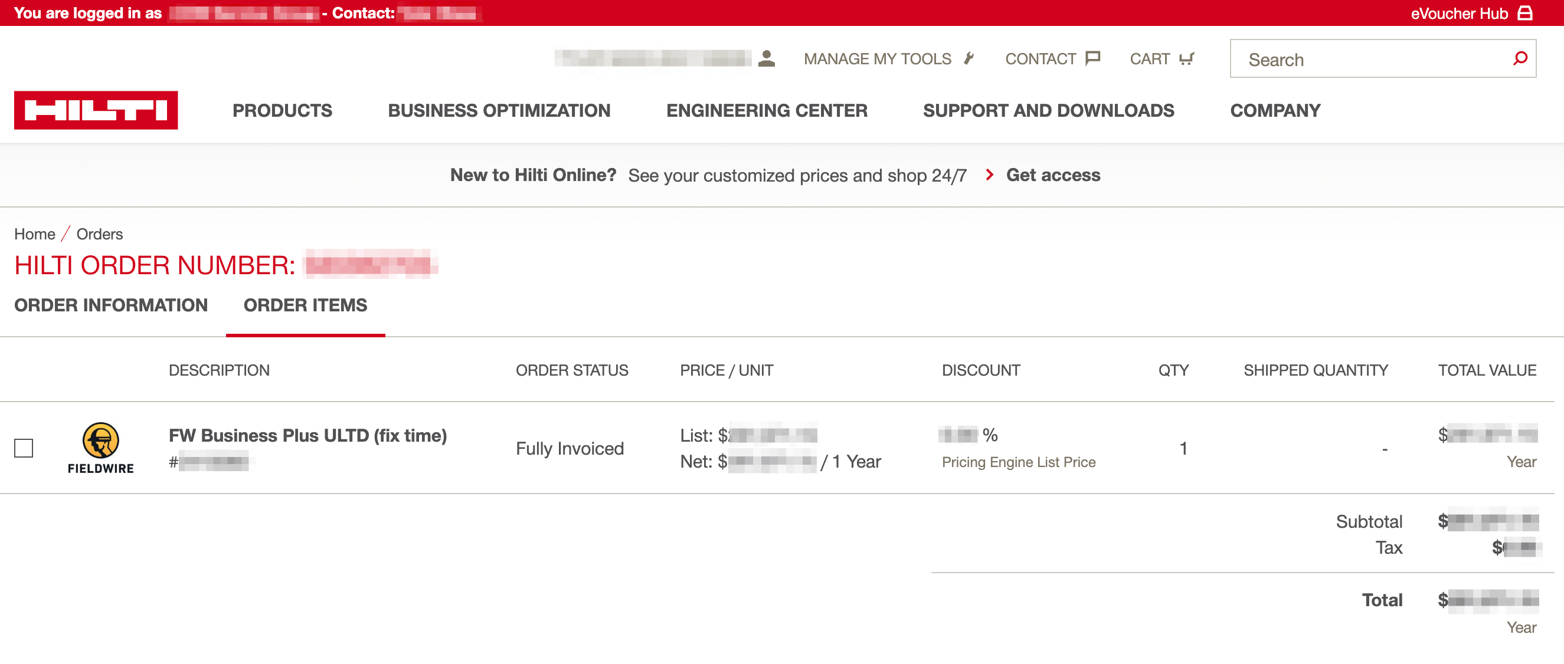Open the Engineering Center menu
The height and width of the screenshot is (664, 1564).
tap(767, 110)
